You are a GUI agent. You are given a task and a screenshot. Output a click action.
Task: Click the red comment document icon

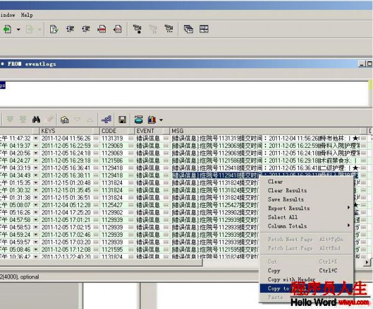click(x=101, y=29)
